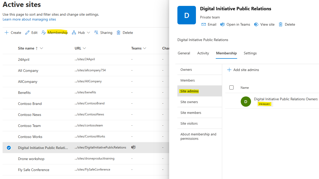
Task: Click the Create button label
Action: click(x=16, y=33)
